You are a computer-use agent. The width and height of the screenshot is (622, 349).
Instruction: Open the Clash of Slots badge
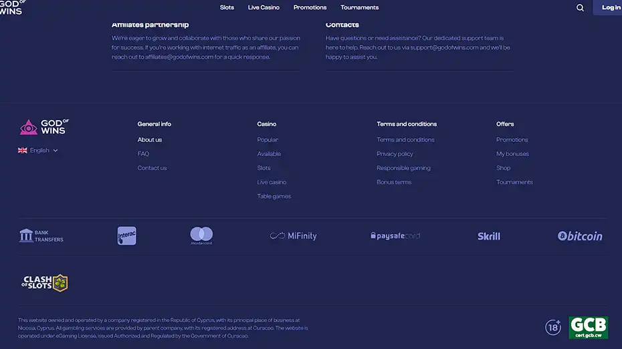click(x=45, y=282)
